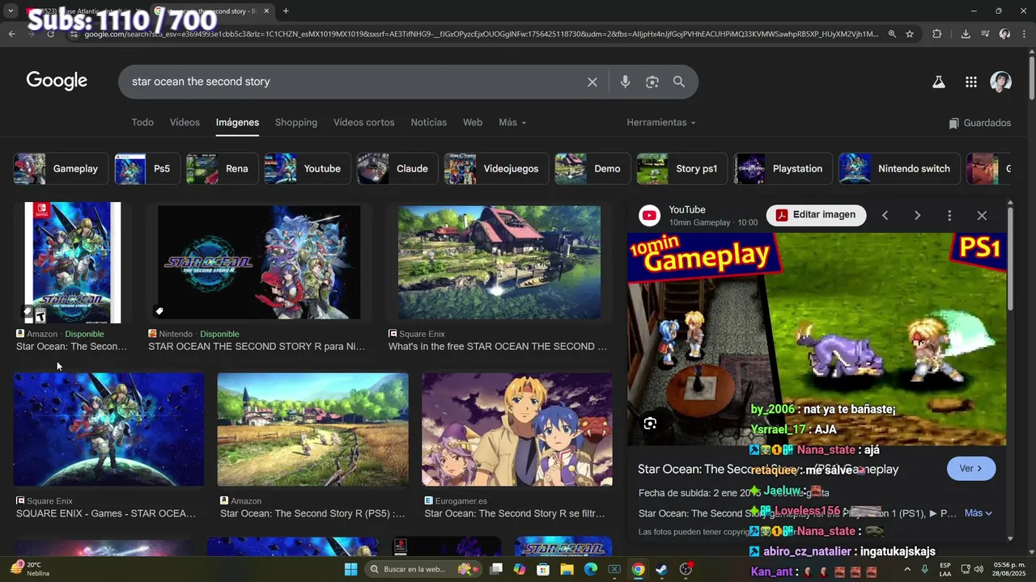The width and height of the screenshot is (1036, 582).
Task: Open Microsoft Store from the taskbar
Action: coord(543,569)
